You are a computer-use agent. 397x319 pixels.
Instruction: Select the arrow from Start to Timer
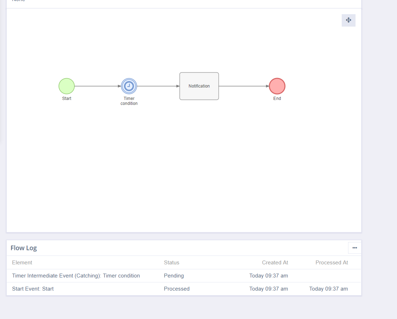coord(97,86)
